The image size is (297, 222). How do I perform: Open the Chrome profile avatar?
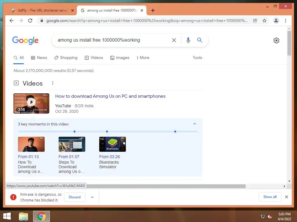276,21
